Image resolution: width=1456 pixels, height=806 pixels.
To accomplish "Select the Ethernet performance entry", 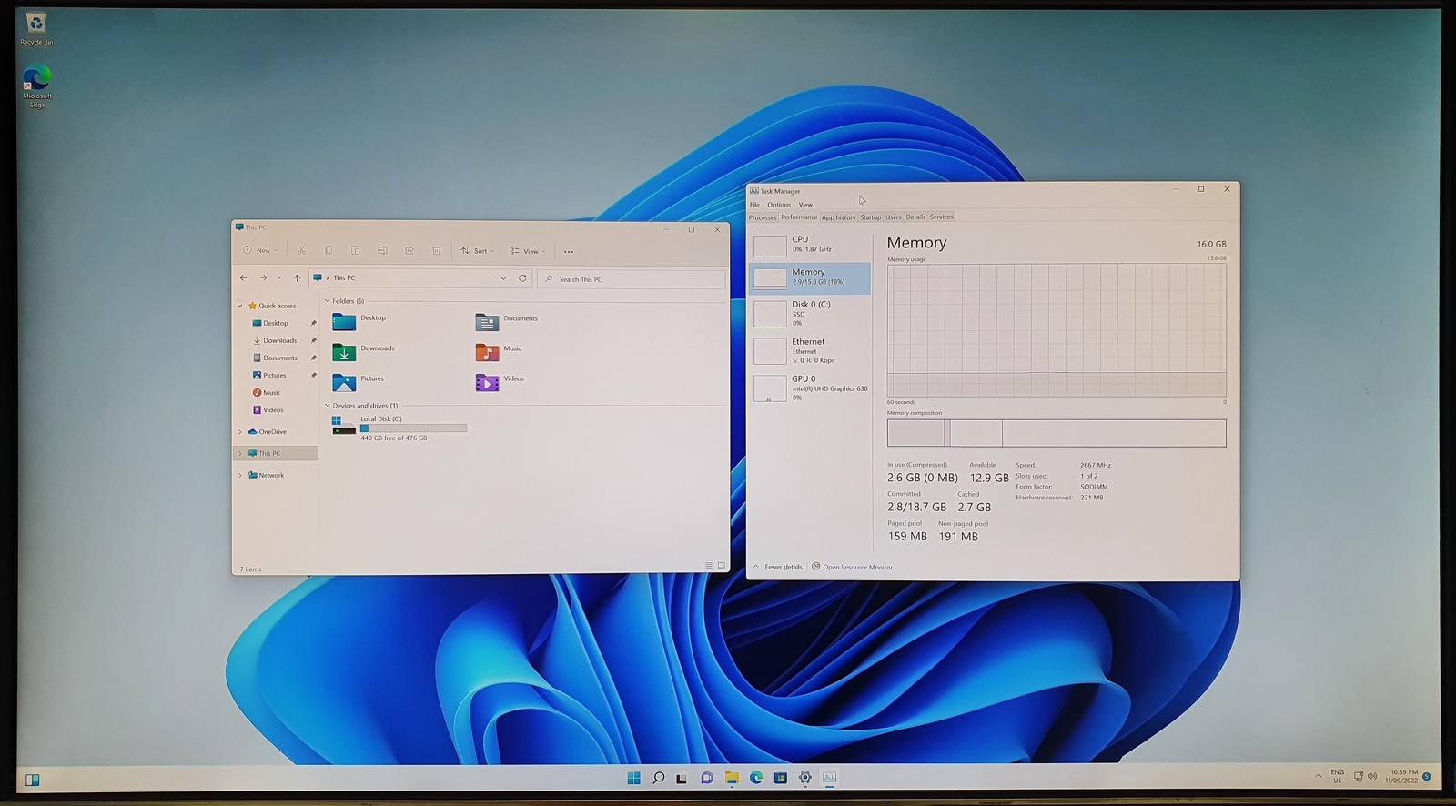I will coord(809,351).
